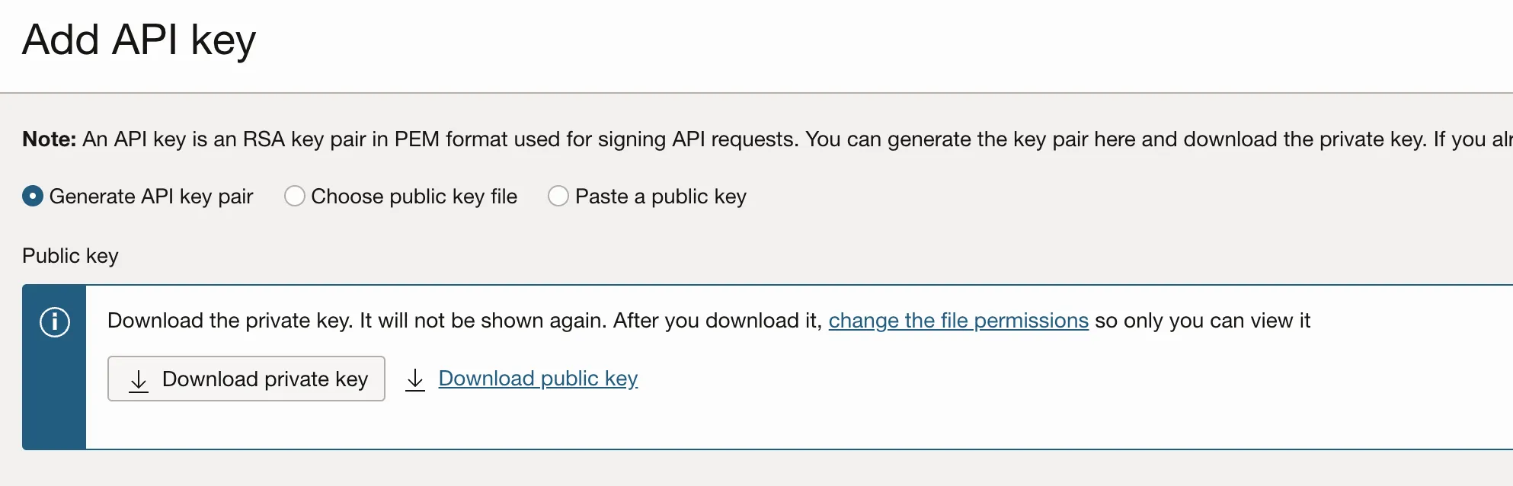
Task: Select the Choose public key file radio button
Action: [295, 197]
